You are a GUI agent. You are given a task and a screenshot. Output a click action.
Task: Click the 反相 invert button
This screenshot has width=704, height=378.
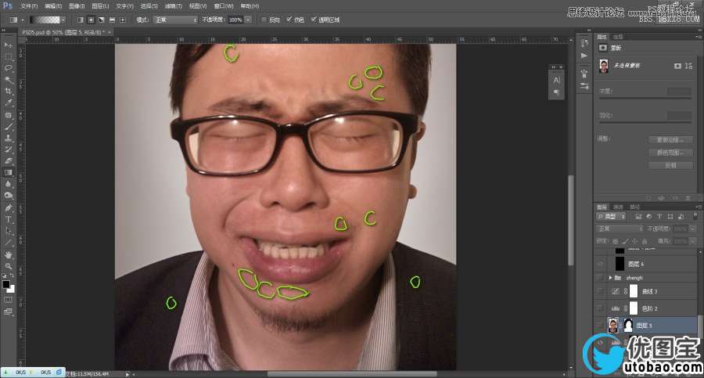pos(671,165)
